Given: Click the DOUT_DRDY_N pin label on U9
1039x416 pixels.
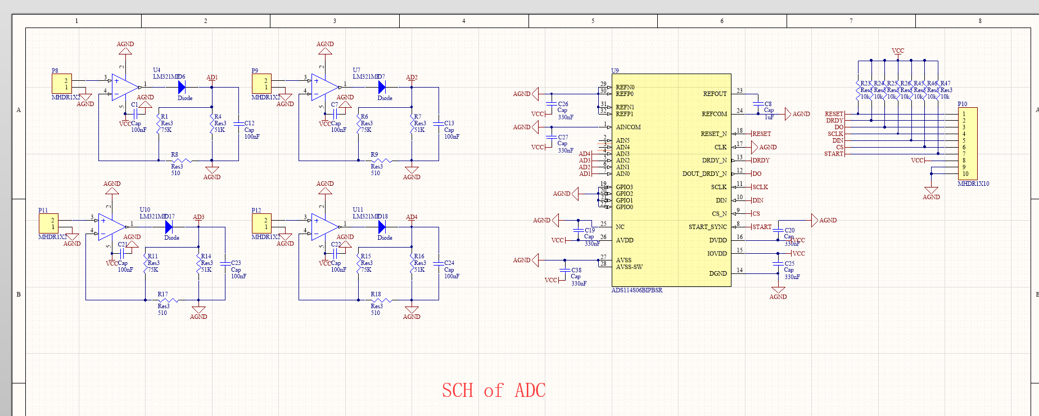Looking at the screenshot, I should (x=704, y=174).
